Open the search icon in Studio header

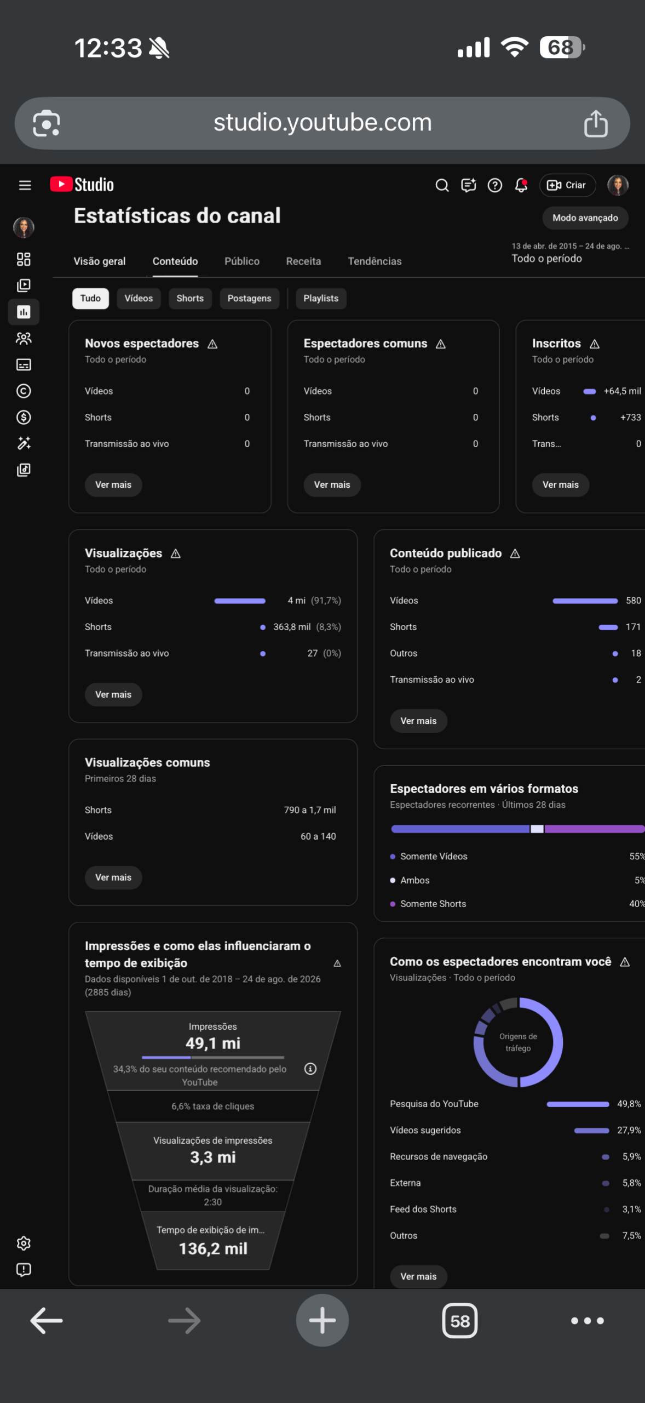[x=442, y=185]
